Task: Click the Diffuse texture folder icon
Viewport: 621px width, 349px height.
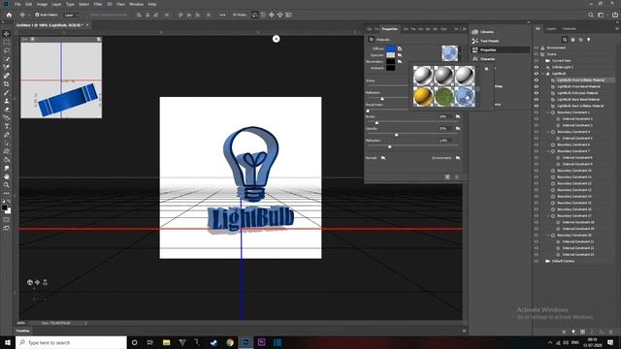Action: [400, 48]
